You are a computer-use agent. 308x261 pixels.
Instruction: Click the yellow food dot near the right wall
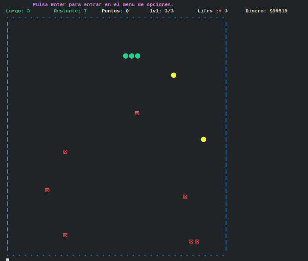point(204,139)
